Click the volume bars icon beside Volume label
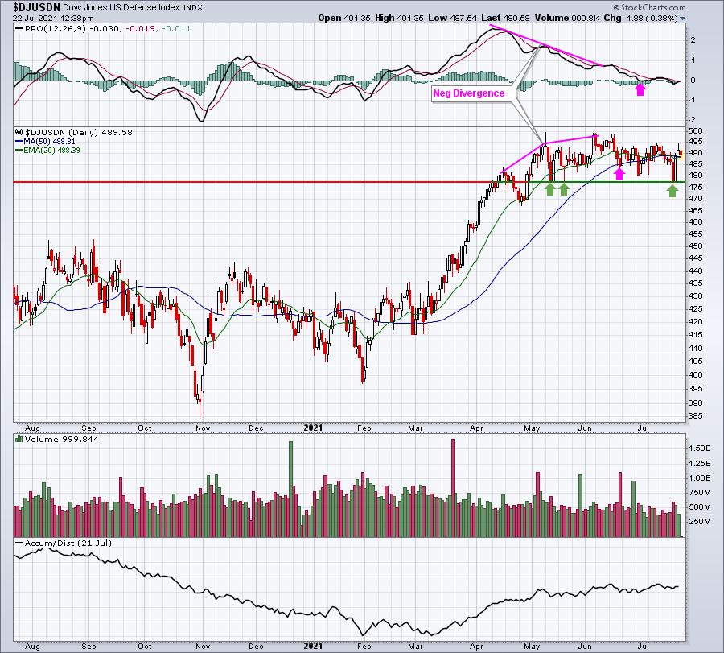This screenshot has width=724, height=653. click(x=19, y=439)
